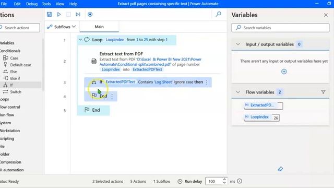Close the Variables panel
The width and height of the screenshot is (334, 188).
[x=326, y=15]
